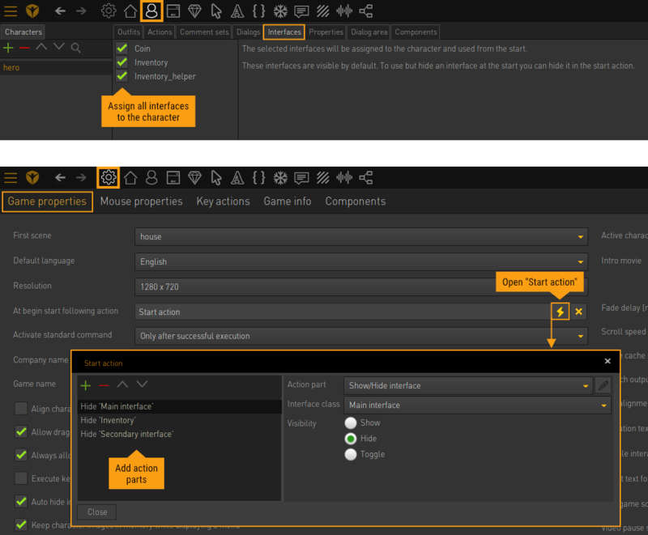Open the Characters panel with the person icon

coord(153,11)
